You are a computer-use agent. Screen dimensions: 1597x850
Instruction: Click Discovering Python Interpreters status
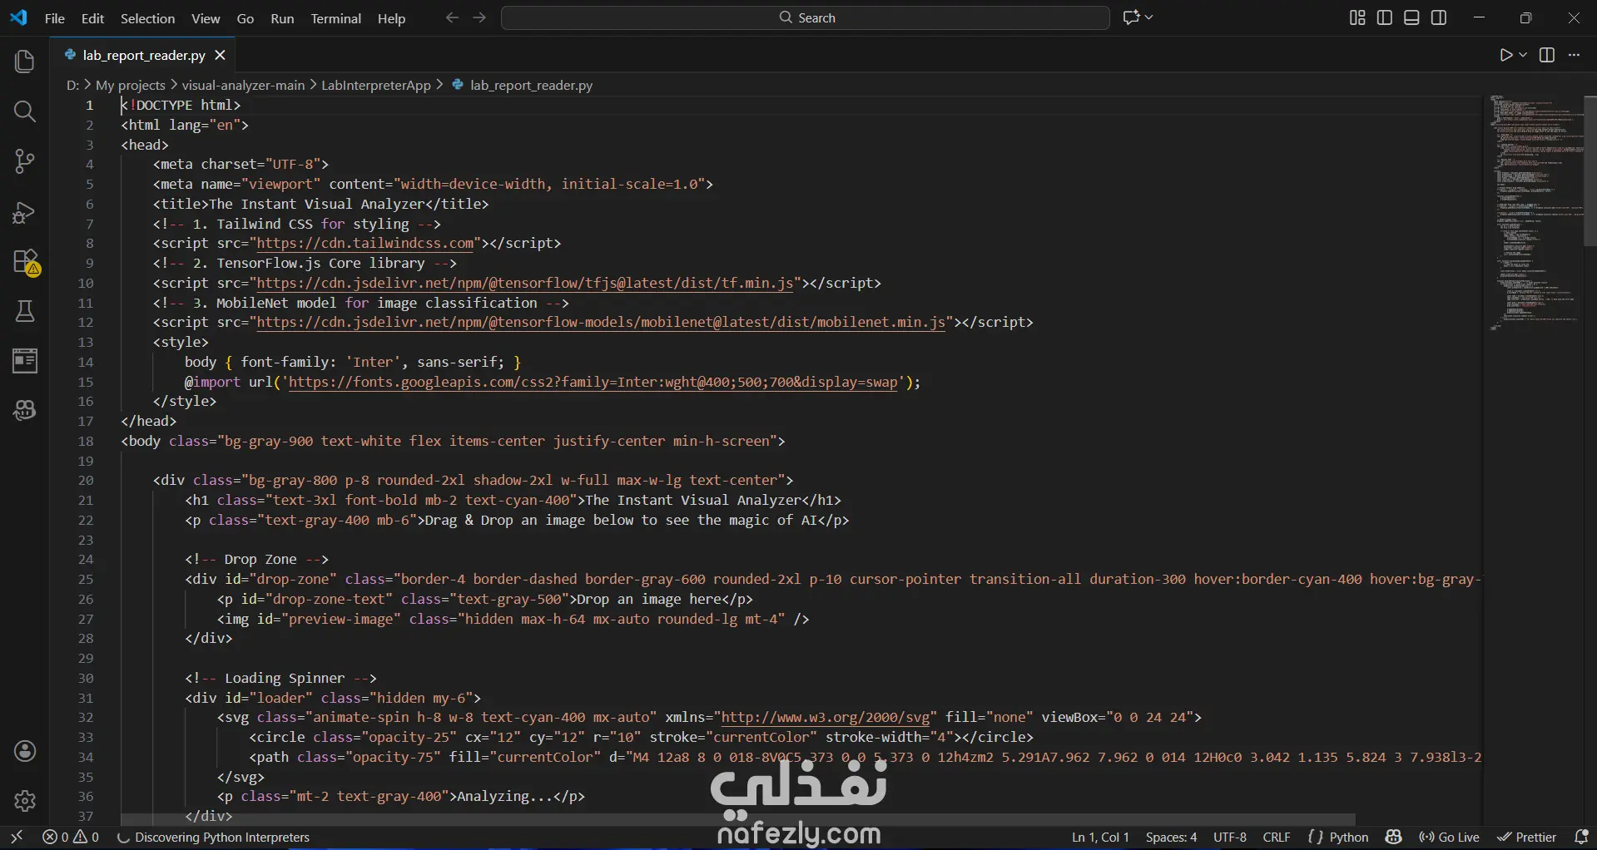213,838
